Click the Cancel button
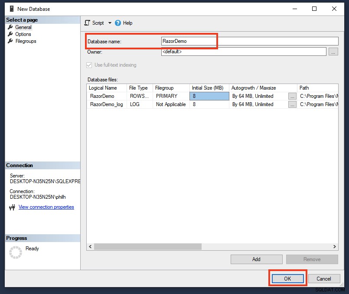 coord(324,279)
